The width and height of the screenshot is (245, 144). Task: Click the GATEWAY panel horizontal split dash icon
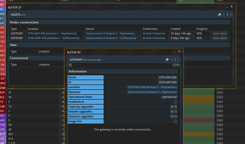click(171, 60)
